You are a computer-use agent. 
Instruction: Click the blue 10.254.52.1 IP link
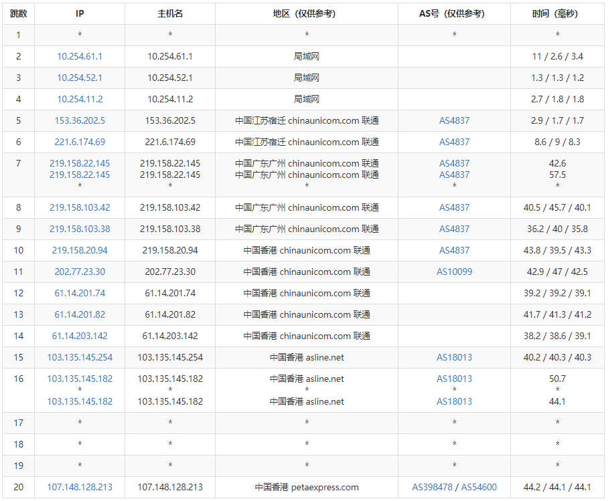(80, 78)
